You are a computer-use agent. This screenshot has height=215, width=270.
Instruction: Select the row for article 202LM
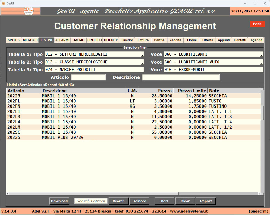(x=133, y=127)
